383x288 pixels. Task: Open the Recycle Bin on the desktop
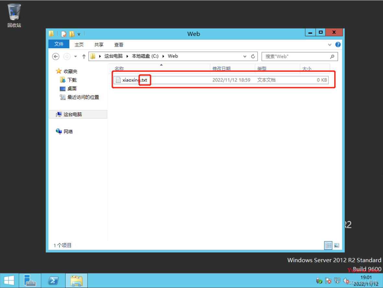14,15
